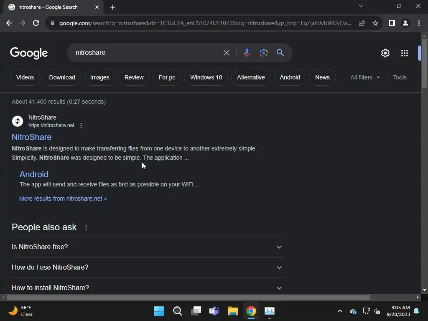The width and height of the screenshot is (428, 321).
Task: Click the forward navigation arrow
Action: (23, 23)
